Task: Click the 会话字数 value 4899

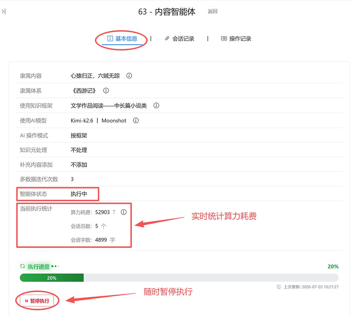Action: (x=101, y=240)
